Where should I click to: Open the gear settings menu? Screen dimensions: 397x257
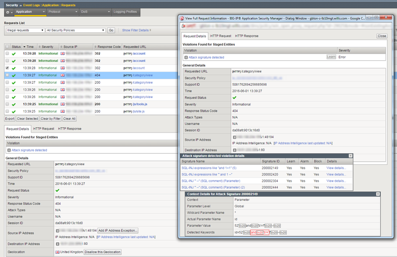(7, 11)
